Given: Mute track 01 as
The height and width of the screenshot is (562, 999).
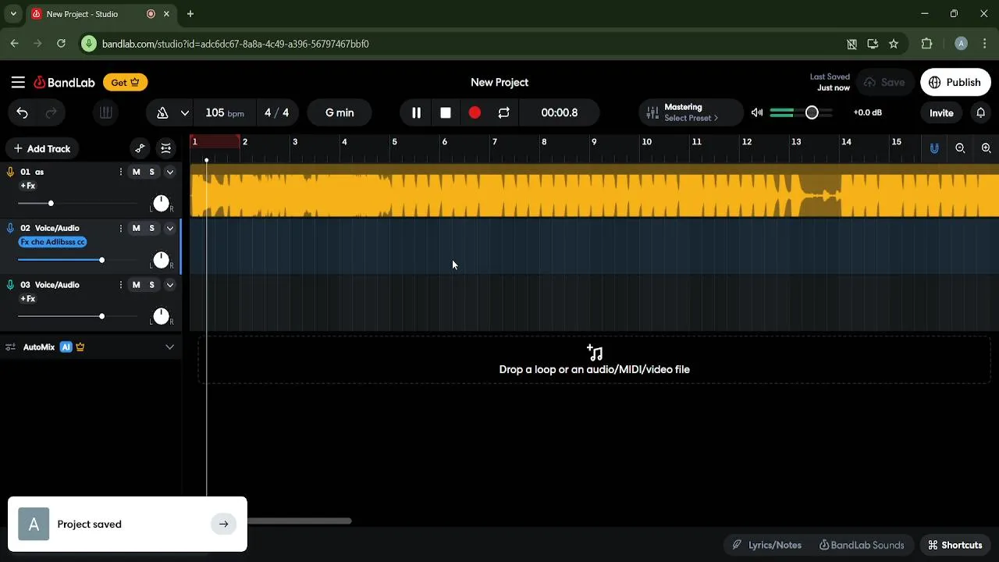Looking at the screenshot, I should [x=137, y=172].
